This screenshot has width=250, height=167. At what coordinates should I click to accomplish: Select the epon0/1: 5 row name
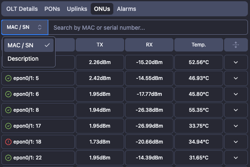pos(26,78)
